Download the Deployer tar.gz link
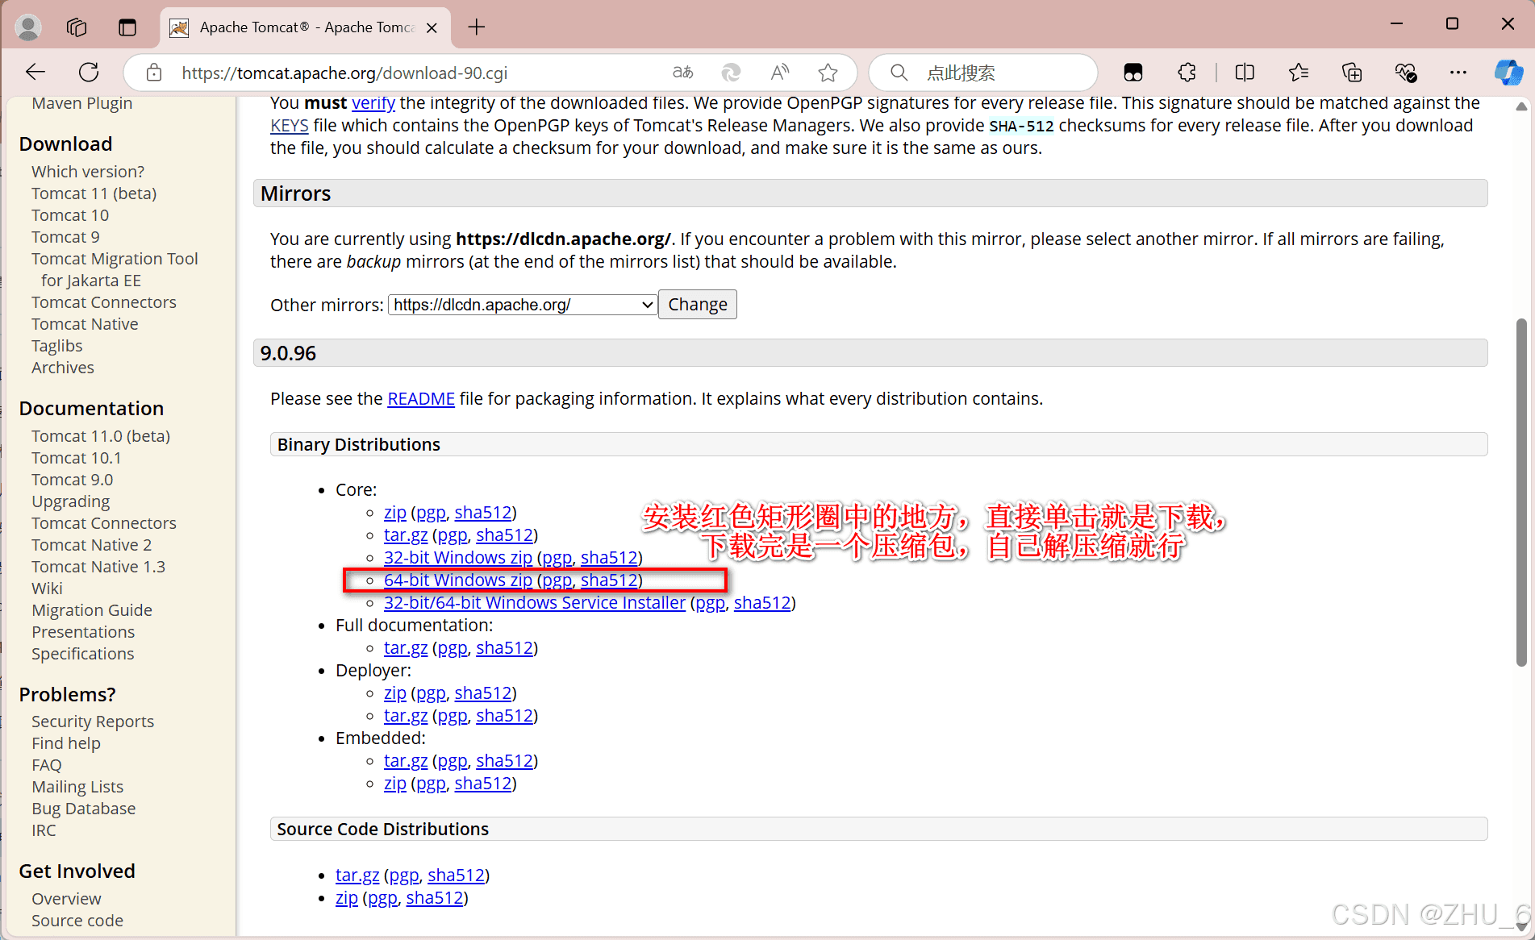 (x=406, y=716)
